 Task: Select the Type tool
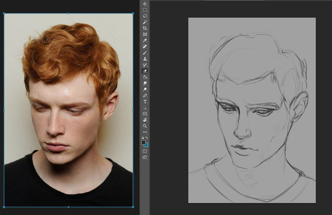click(x=145, y=101)
